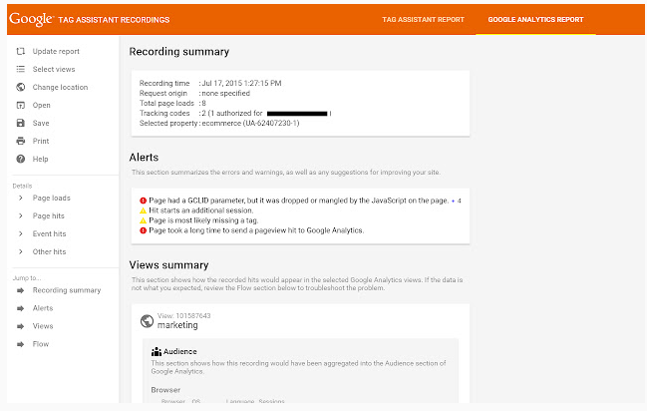Click the Browser subsection heading

(x=165, y=390)
